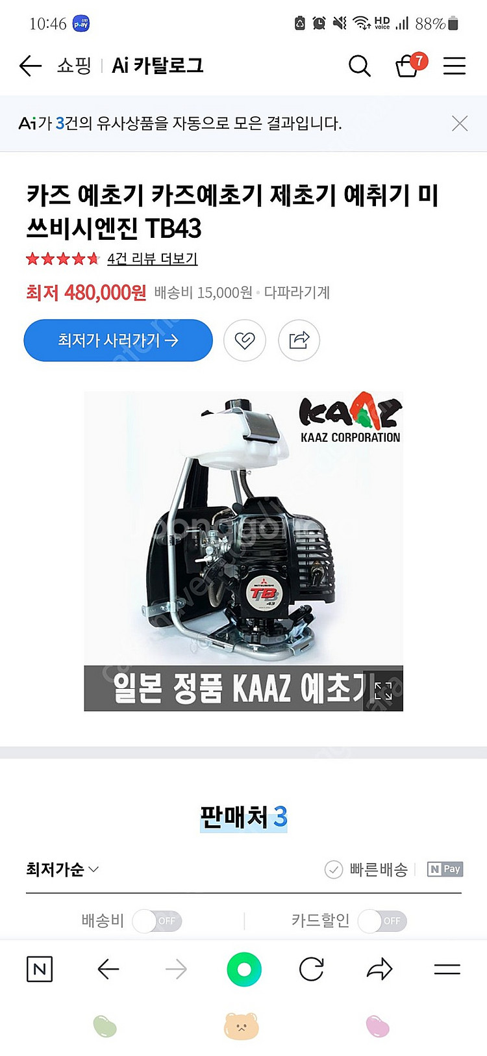Select the Ai 카탈로그 header tab
Viewport: 487px width, 1056px height.
point(158,66)
